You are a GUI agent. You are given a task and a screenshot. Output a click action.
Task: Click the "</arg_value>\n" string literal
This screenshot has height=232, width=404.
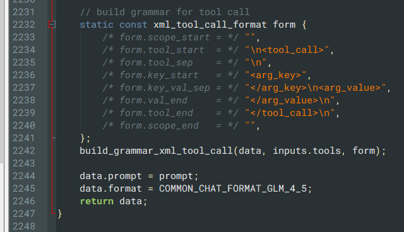tap(290, 101)
